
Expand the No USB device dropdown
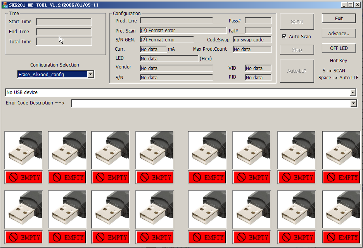pyautogui.click(x=353, y=92)
